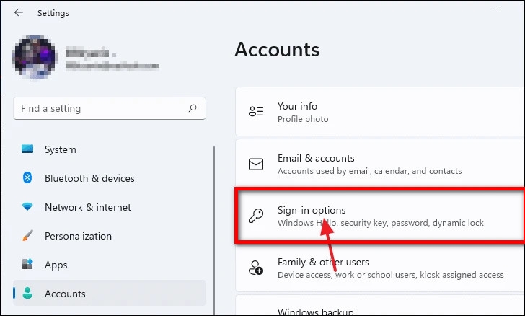Click the pixelated user profile avatar
Screen dimensions: 525x316
click(x=35, y=56)
